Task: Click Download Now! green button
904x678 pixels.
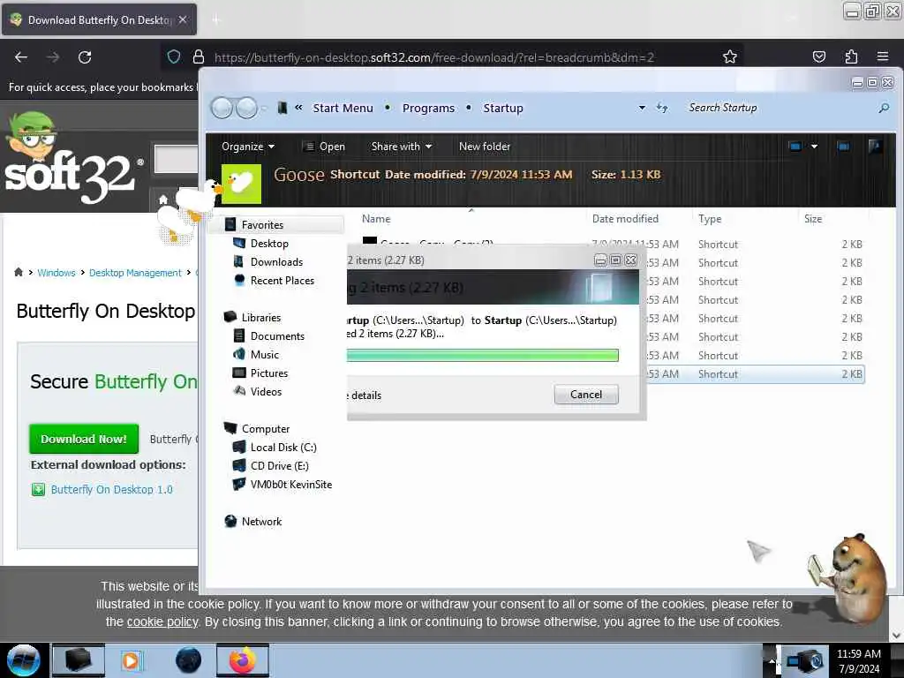Action: click(x=84, y=439)
